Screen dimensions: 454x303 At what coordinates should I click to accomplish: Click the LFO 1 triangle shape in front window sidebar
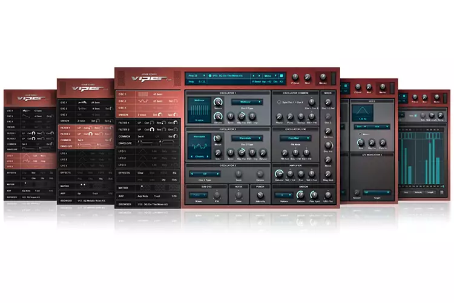click(x=143, y=151)
